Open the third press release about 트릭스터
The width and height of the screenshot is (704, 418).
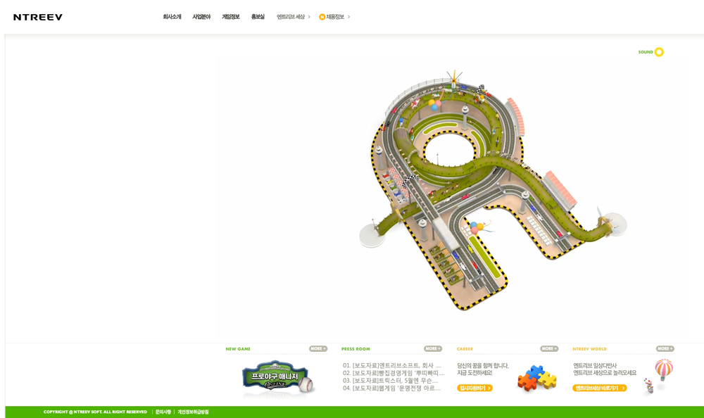pyautogui.click(x=391, y=381)
